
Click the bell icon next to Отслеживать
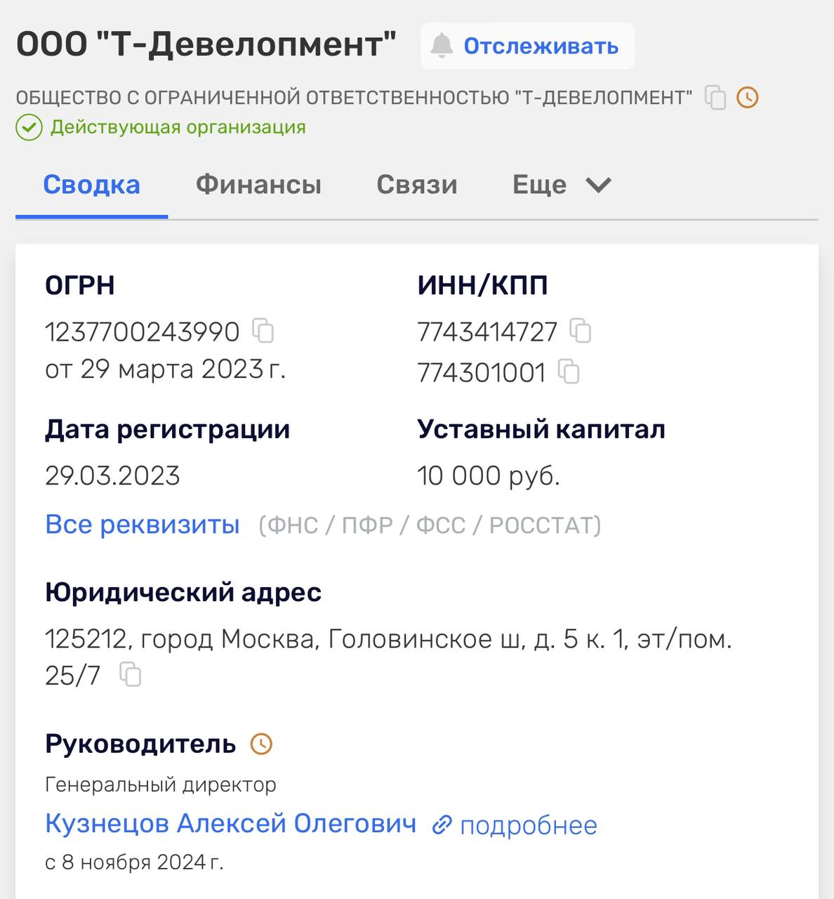(442, 46)
